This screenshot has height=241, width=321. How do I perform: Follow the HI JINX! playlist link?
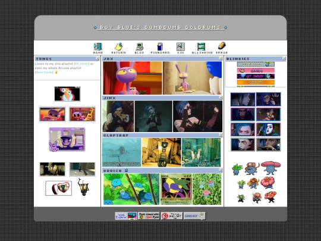coord(82,64)
